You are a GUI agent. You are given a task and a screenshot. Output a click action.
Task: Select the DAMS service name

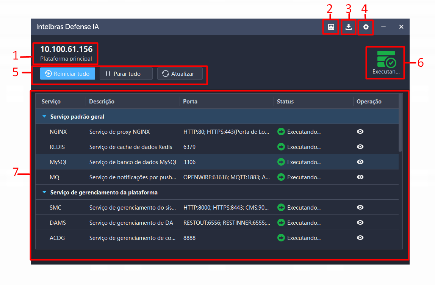[x=58, y=223]
